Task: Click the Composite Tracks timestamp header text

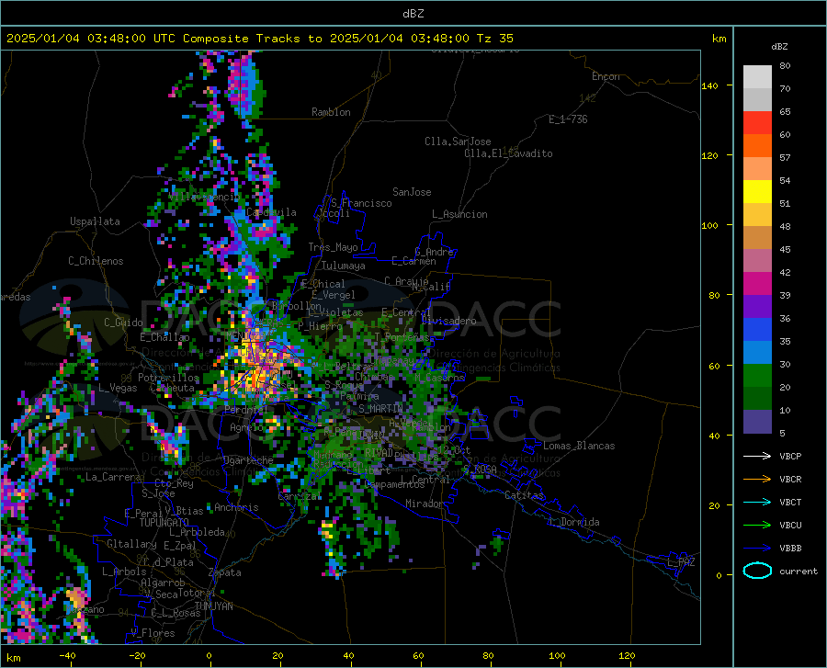Action: [259, 39]
